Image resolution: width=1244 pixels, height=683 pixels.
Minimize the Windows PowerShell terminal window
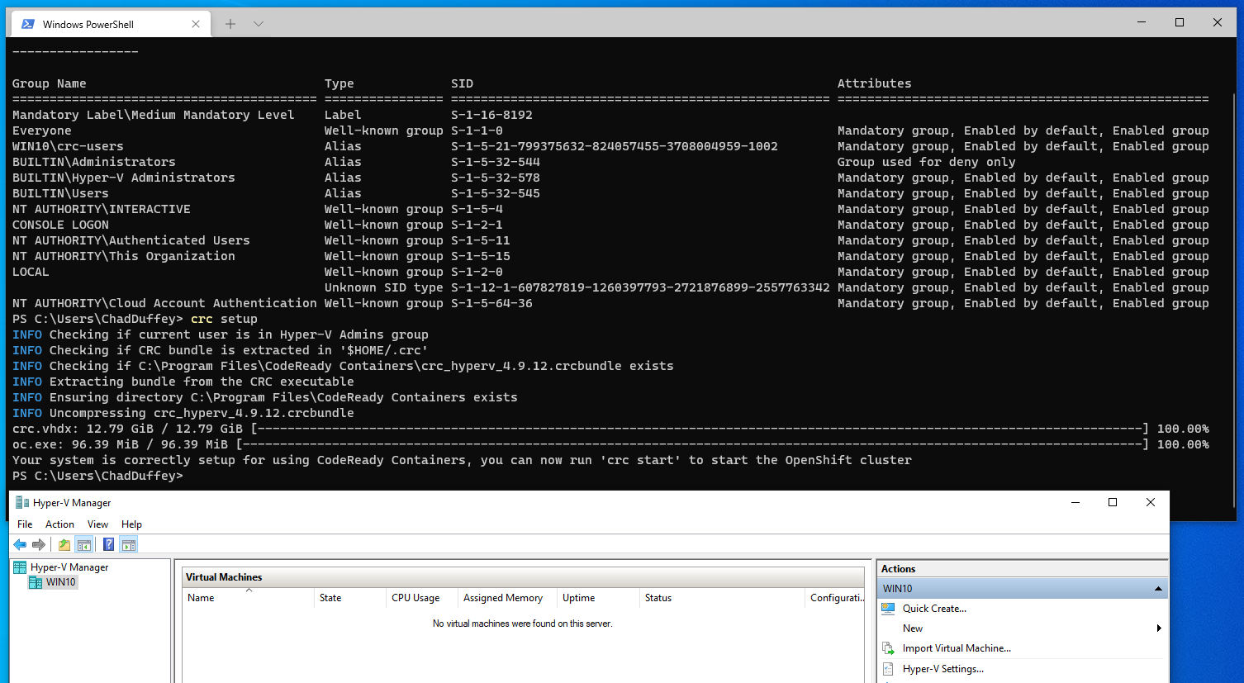[1142, 22]
